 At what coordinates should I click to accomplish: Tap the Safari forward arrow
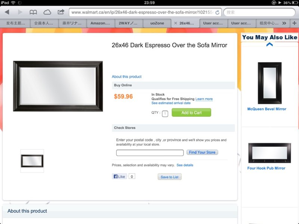20,12
